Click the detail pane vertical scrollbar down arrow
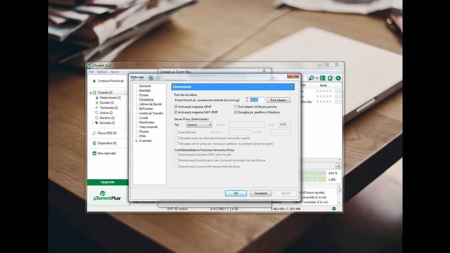The height and width of the screenshot is (253, 450). click(x=339, y=203)
